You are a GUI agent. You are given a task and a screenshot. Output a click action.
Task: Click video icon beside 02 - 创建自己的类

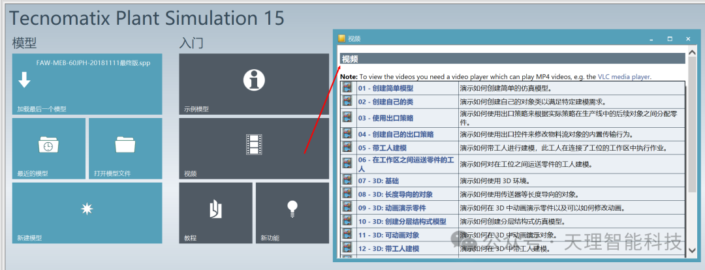point(347,101)
